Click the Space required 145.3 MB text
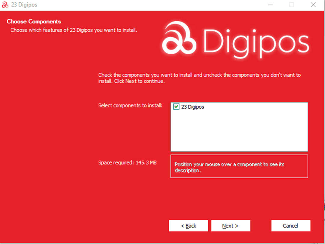The height and width of the screenshot is (244, 325). coord(127,163)
